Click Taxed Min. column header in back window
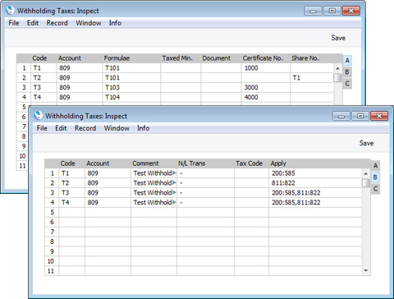 pos(177,58)
